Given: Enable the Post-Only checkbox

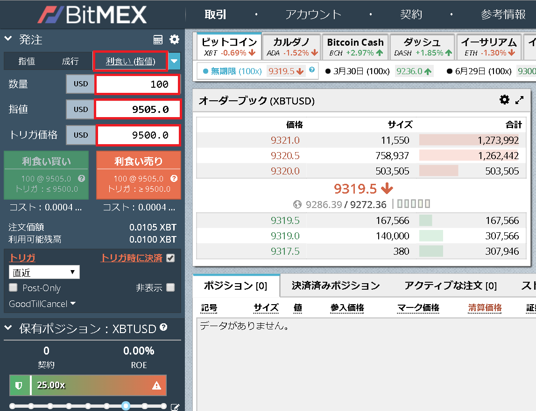Looking at the screenshot, I should tap(14, 288).
